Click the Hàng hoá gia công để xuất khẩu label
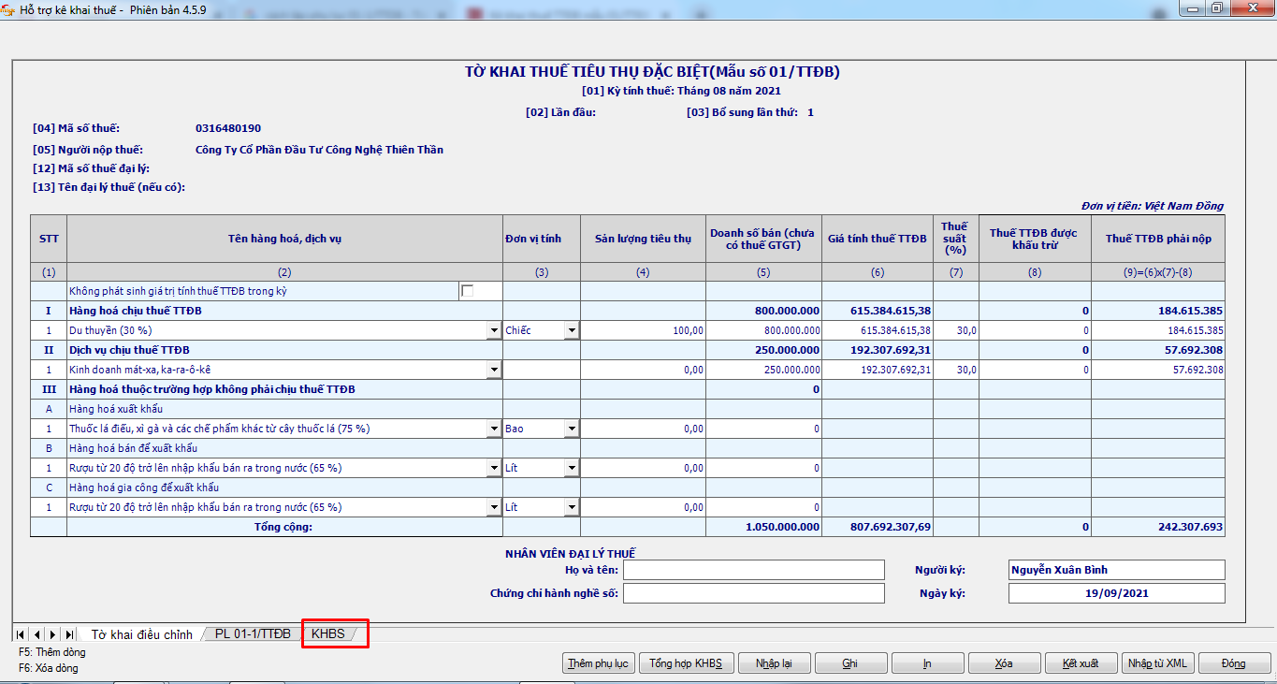Viewport: 1277px width, 684px height. pyautogui.click(x=144, y=488)
